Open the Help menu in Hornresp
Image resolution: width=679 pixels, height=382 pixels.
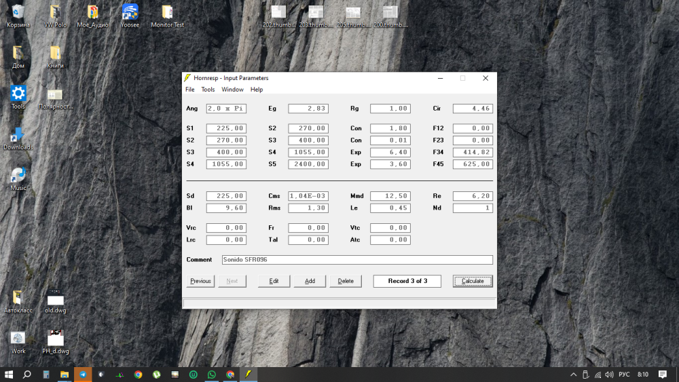[x=257, y=90]
